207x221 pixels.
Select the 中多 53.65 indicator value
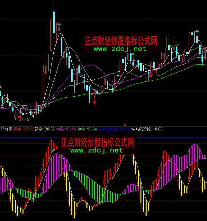click(66, 129)
